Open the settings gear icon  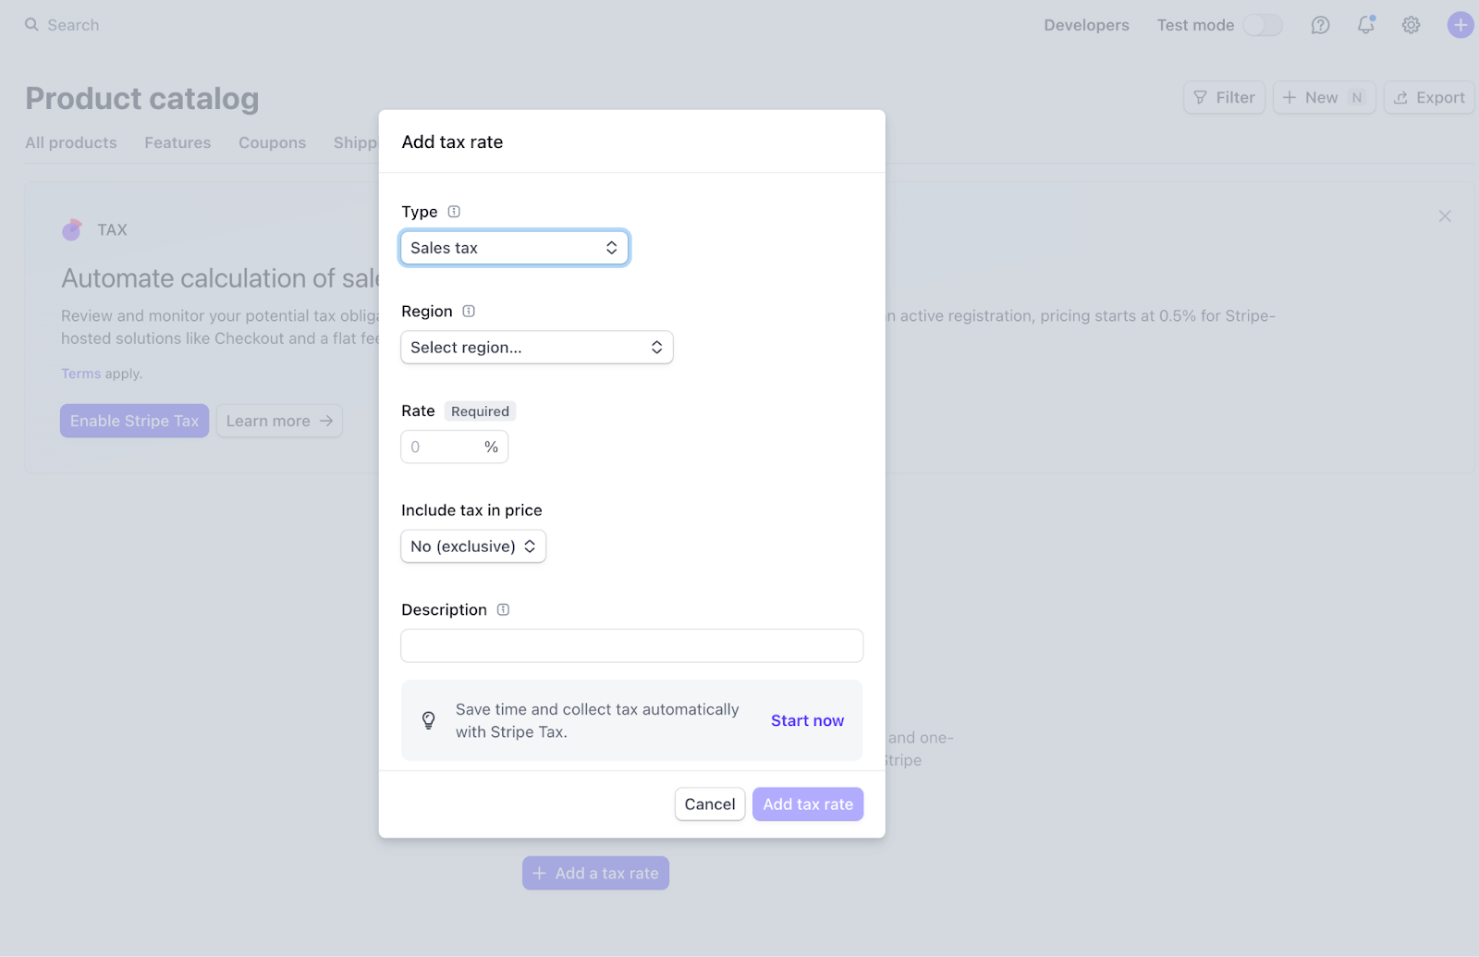(1411, 25)
